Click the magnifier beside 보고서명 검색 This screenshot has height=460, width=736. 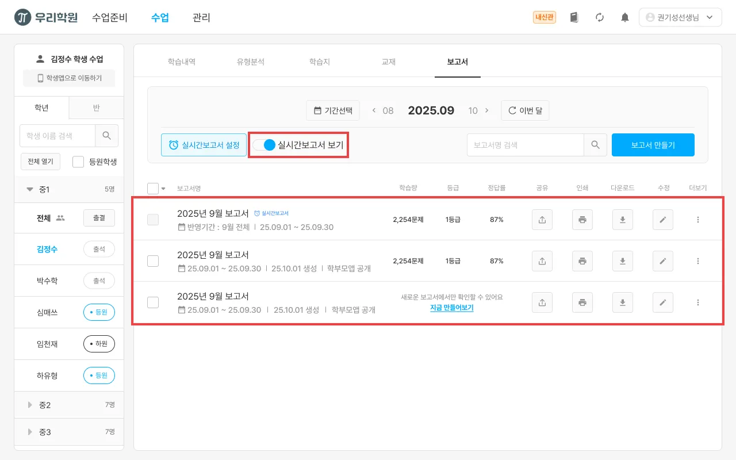[x=595, y=145]
